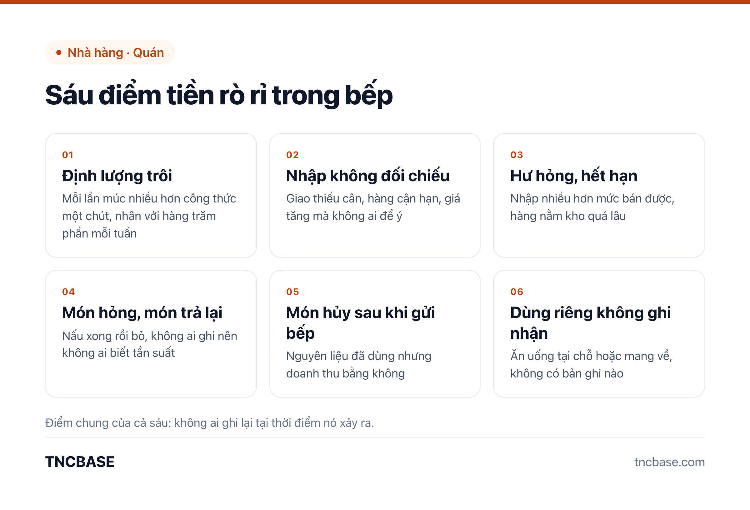Click the number label '04'

click(68, 292)
